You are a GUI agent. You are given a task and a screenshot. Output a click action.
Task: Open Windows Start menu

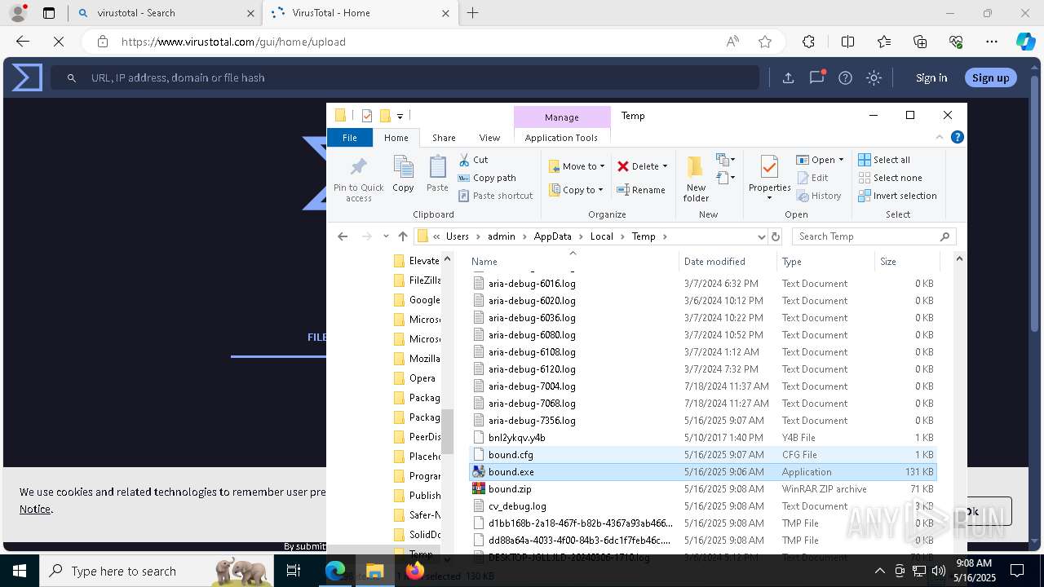pyautogui.click(x=19, y=571)
